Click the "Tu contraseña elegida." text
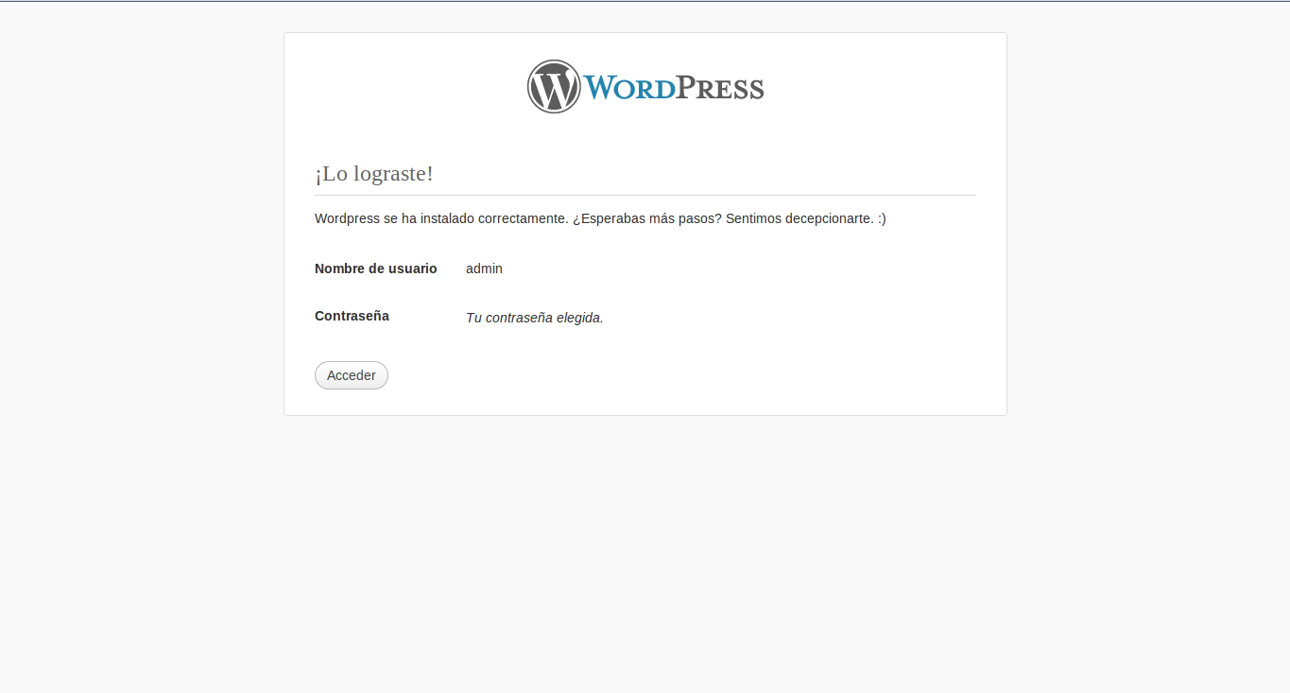 coord(535,318)
